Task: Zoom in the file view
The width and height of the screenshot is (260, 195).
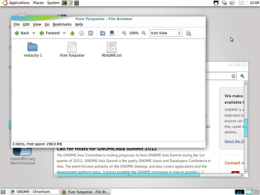Action: coord(144,33)
